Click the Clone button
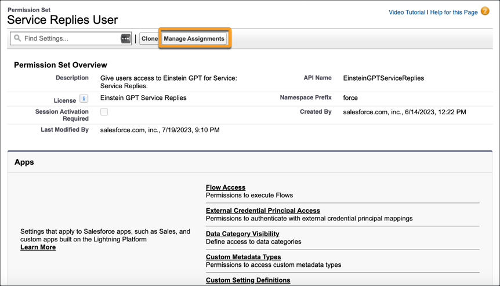This screenshot has height=286, width=500. [x=150, y=39]
